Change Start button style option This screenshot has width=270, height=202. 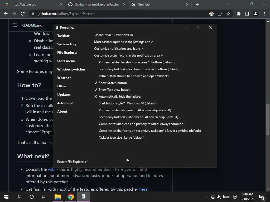point(128,103)
